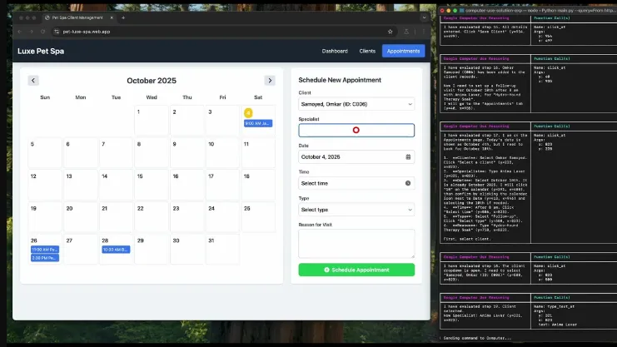Screen dimensions: 617x347
Task: Click the clock icon in Time field
Action: coord(408,183)
